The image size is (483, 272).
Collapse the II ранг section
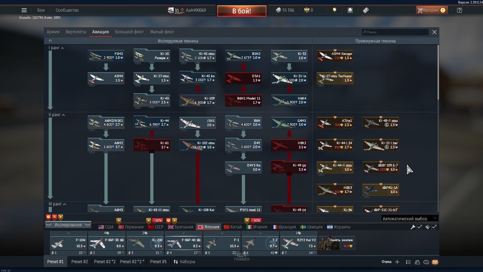[64, 115]
